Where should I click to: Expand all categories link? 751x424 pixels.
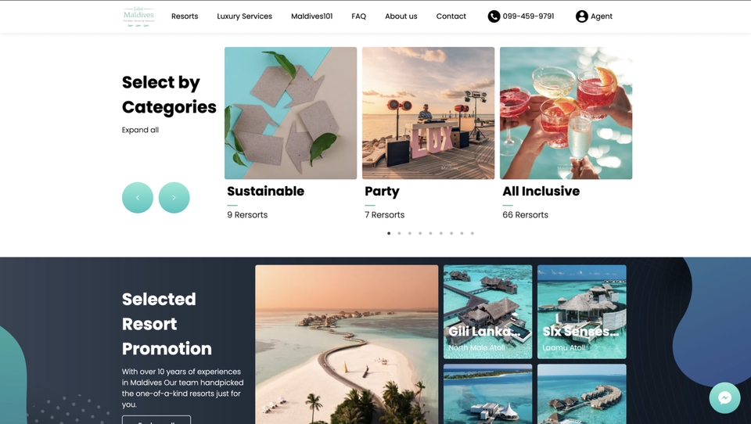(140, 130)
